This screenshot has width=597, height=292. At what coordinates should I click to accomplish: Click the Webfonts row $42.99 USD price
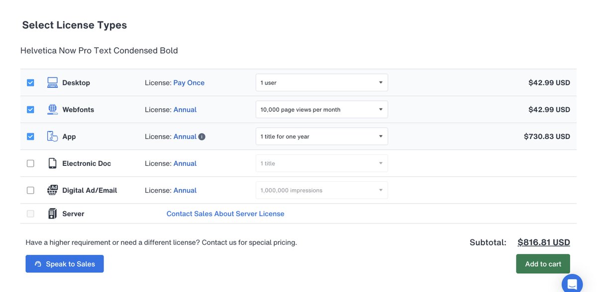549,110
